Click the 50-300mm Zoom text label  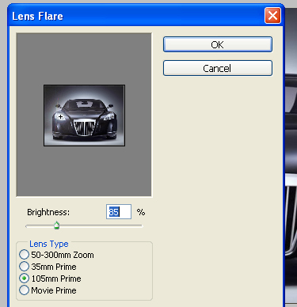click(x=63, y=255)
